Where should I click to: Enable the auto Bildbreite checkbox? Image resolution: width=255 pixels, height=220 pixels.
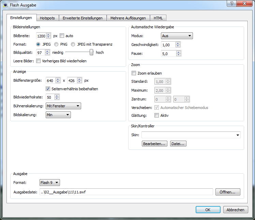(62, 36)
